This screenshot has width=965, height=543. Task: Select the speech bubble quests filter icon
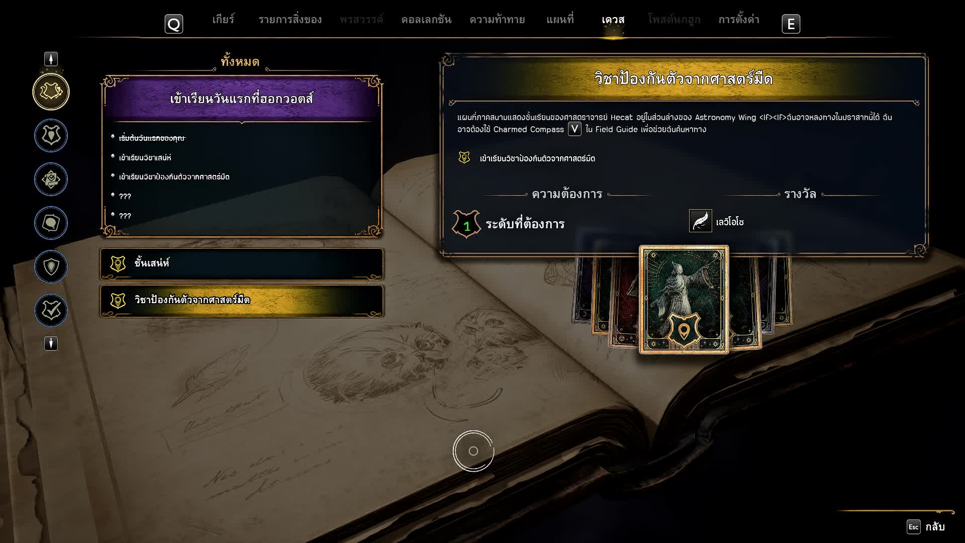coord(51,223)
